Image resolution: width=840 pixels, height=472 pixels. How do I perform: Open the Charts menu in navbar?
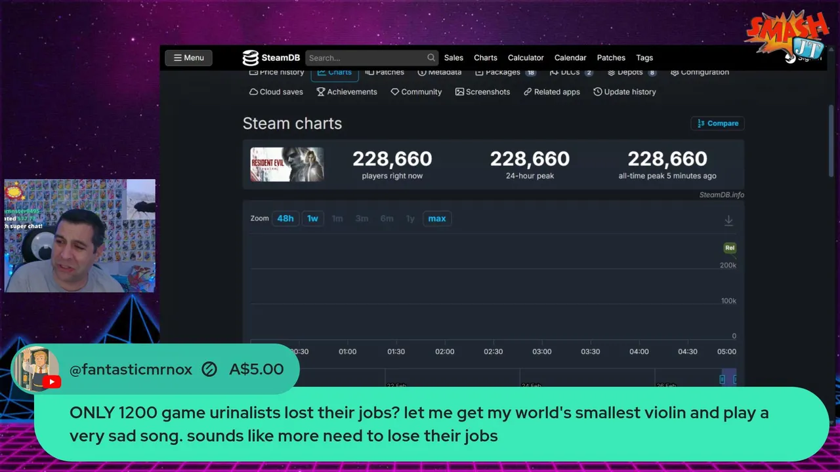point(486,58)
